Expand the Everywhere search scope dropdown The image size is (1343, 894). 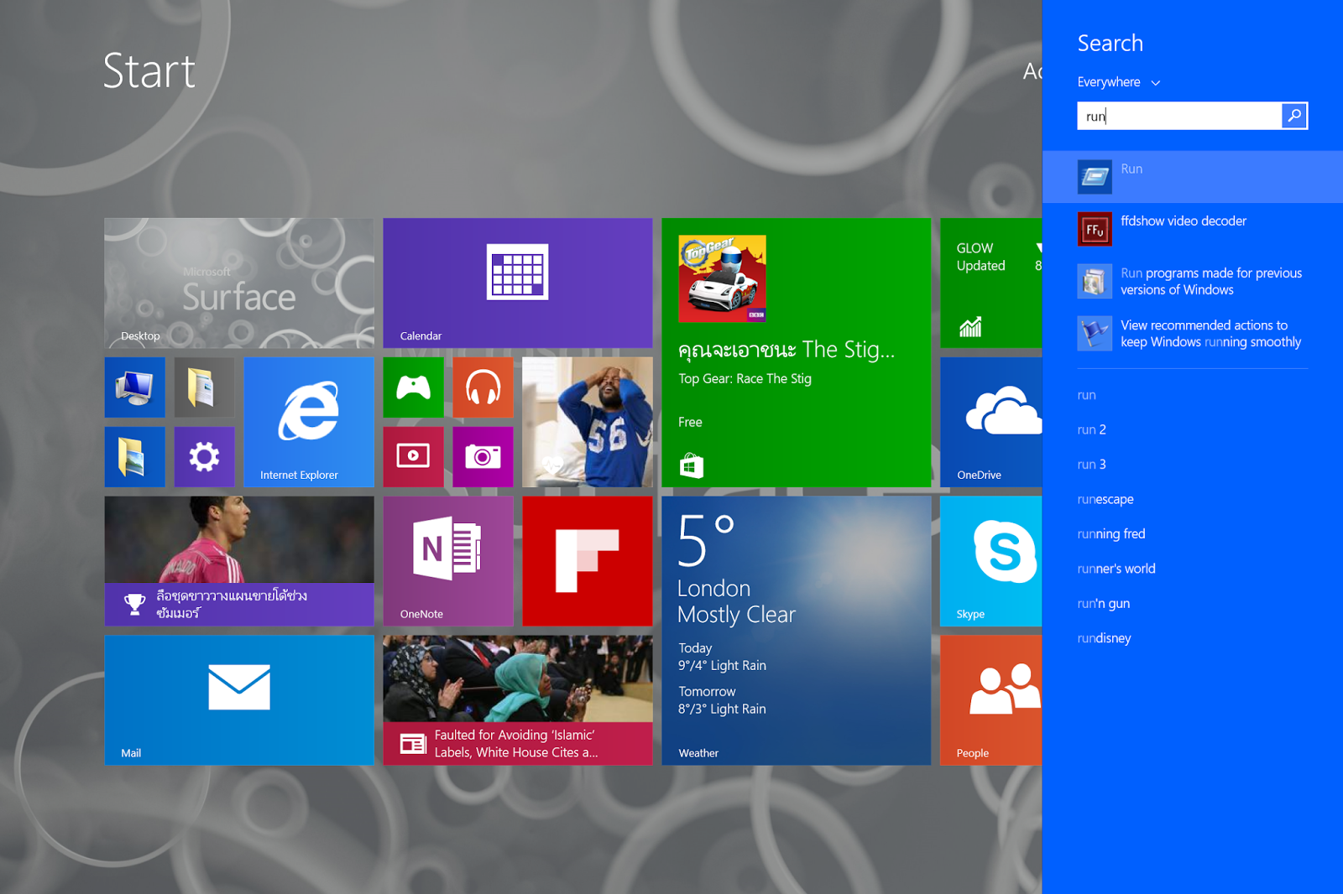tap(1119, 82)
